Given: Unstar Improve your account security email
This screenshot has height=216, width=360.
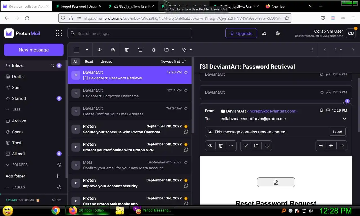Looking at the screenshot, I should point(186,180).
